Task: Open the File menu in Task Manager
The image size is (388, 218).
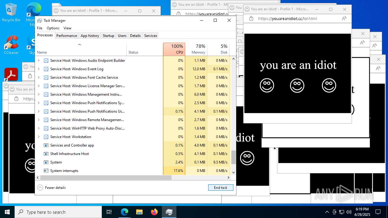Action: [x=40, y=28]
